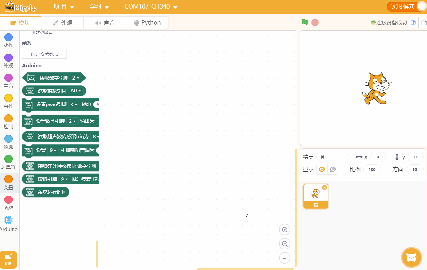427x270 pixels.
Task: Click the block palette scrollbar
Action: pyautogui.click(x=97, y=254)
